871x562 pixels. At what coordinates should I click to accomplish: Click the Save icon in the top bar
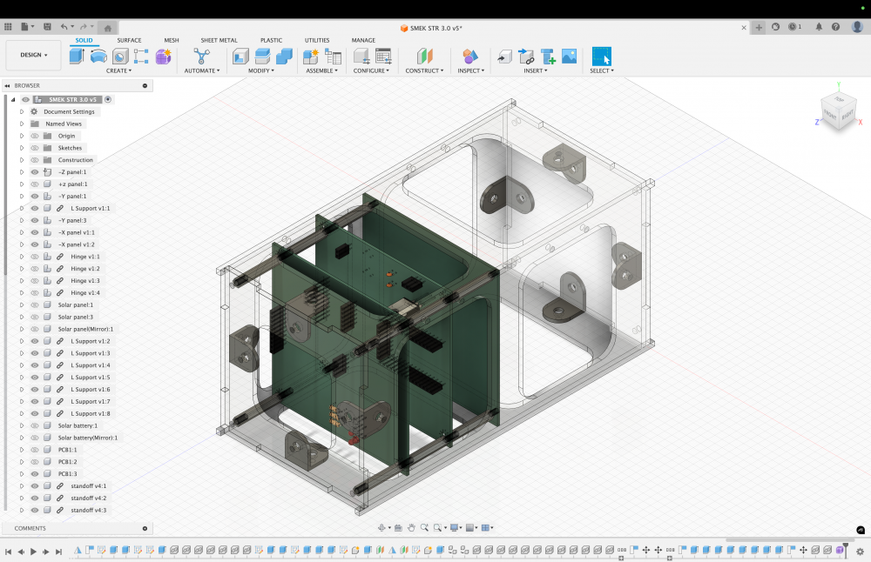46,27
